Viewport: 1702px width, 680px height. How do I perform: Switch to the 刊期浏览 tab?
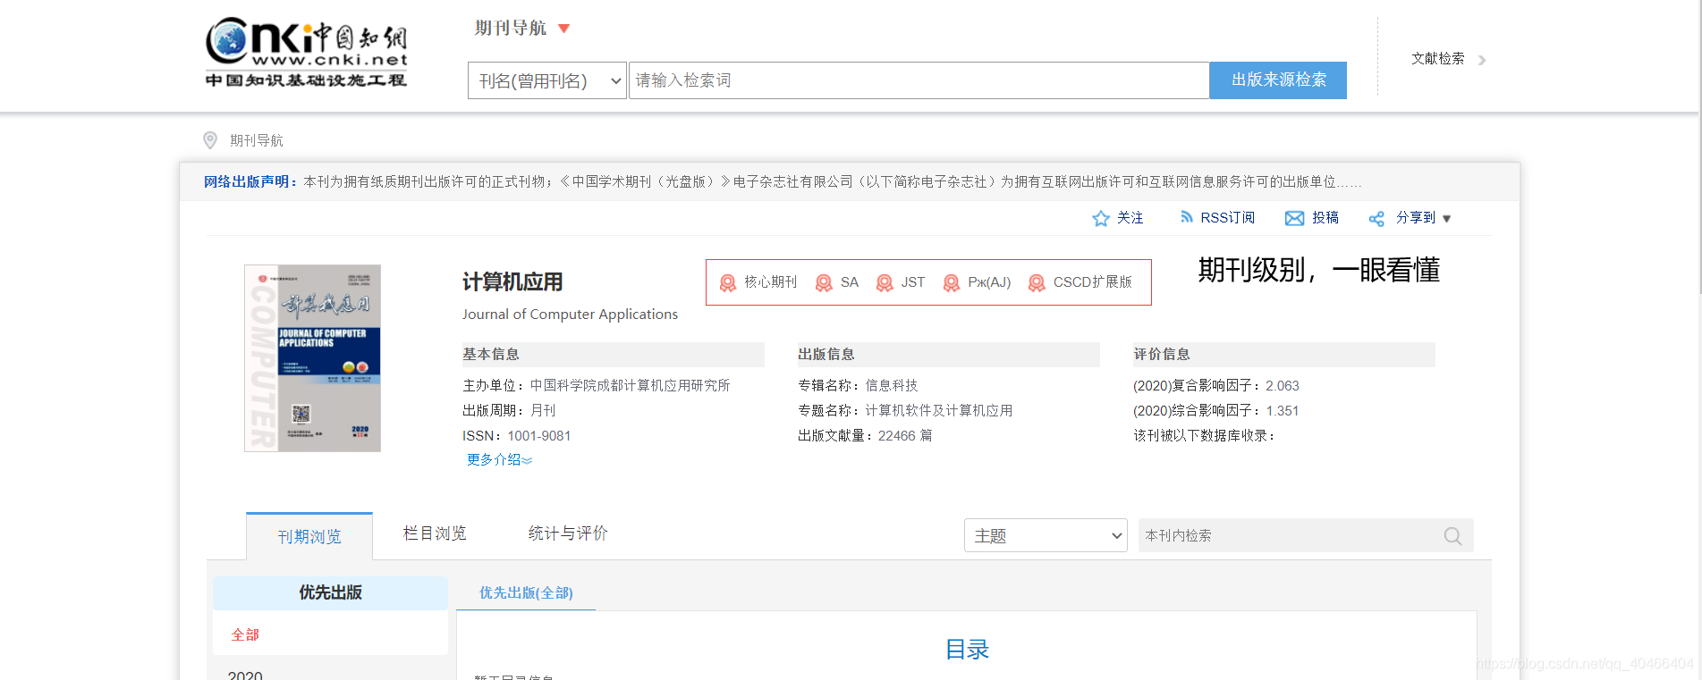tap(309, 536)
